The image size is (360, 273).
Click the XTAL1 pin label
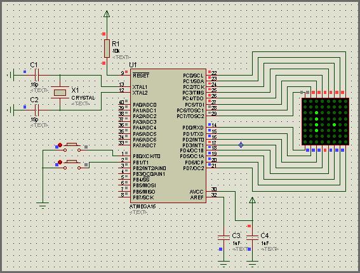[x=140, y=87]
